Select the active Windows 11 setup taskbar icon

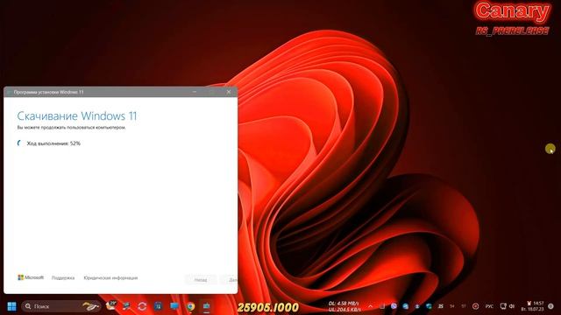pos(207,306)
